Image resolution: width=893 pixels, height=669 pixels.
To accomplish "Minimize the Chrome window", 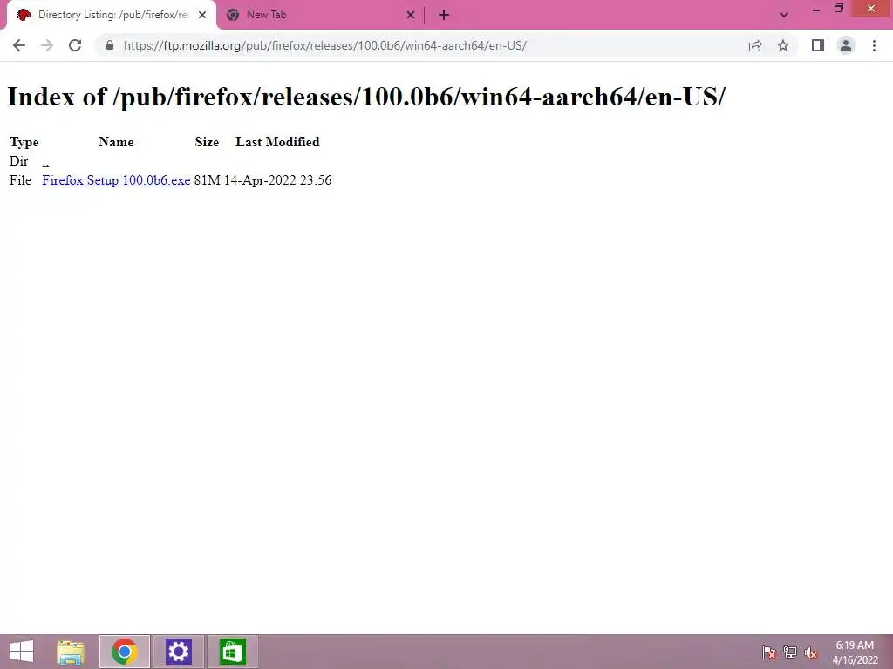I will [815, 9].
